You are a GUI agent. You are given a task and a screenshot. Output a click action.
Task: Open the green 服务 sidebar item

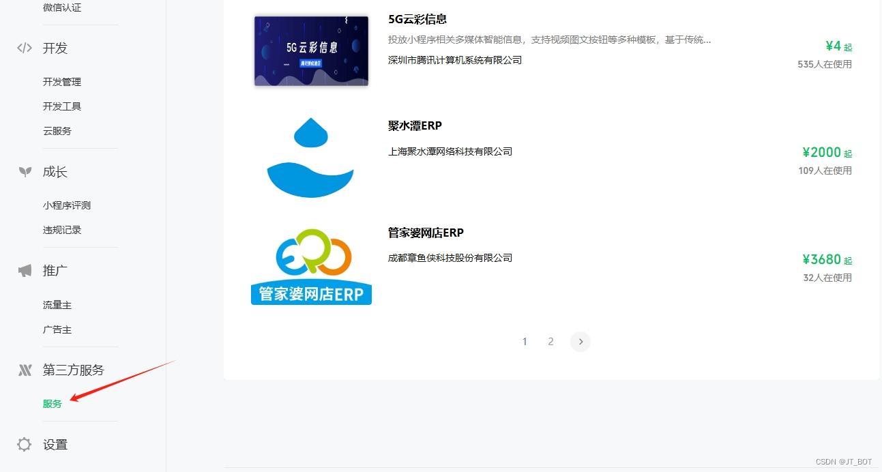53,404
